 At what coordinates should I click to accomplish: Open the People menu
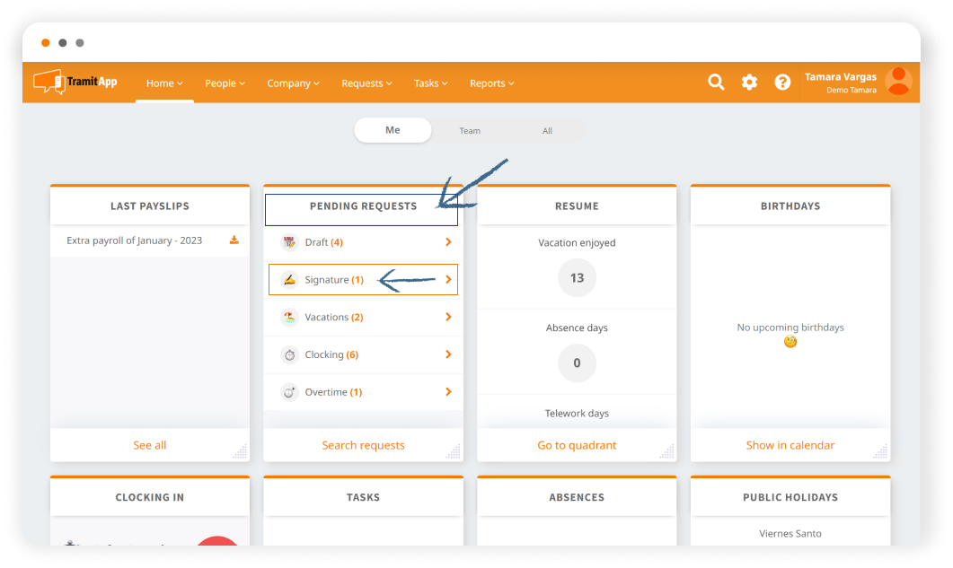tap(224, 83)
